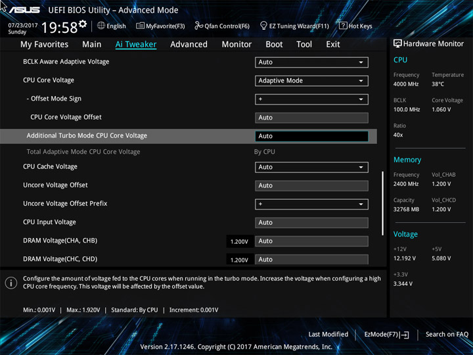This screenshot has width=473, height=355.
Task: Click Memory Frequency value 2400 MHz
Action: click(406, 184)
